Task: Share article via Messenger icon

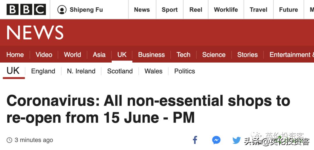Action: [216, 140]
